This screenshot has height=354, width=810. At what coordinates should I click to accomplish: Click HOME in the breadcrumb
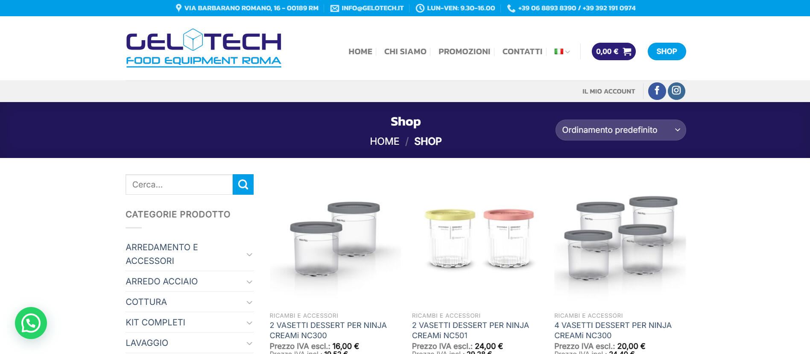point(384,141)
